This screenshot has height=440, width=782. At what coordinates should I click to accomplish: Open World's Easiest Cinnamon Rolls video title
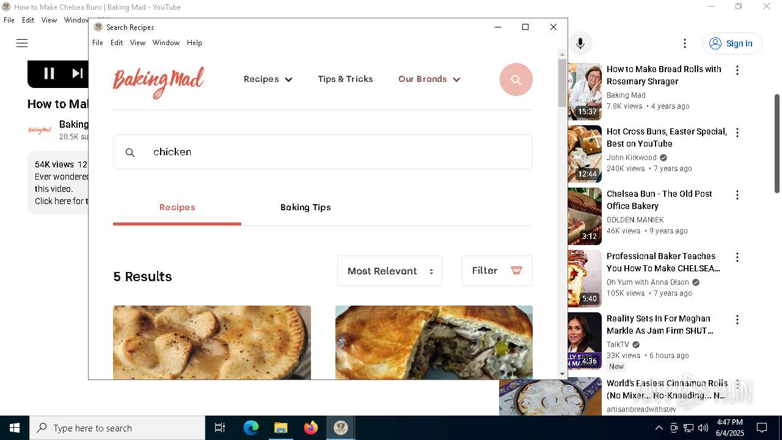click(x=667, y=389)
